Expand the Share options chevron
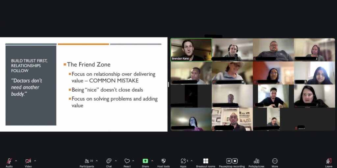 [152, 161]
